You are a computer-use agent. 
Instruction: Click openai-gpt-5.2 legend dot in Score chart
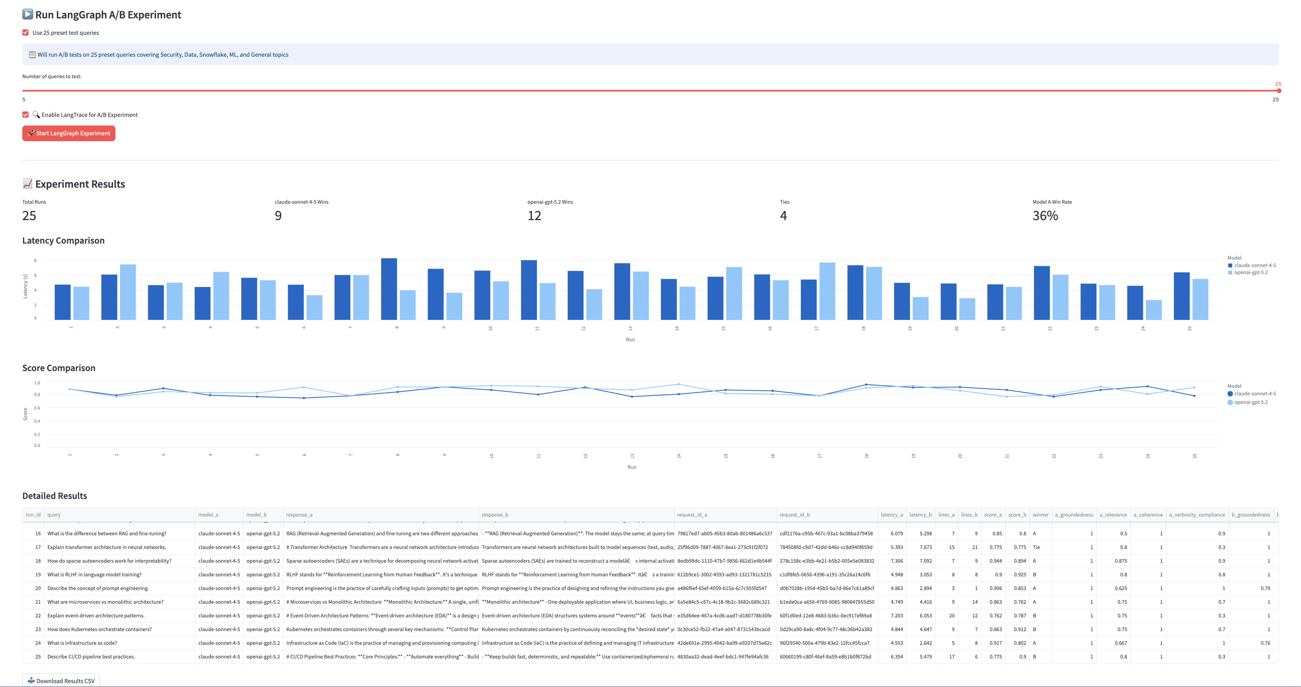1230,402
